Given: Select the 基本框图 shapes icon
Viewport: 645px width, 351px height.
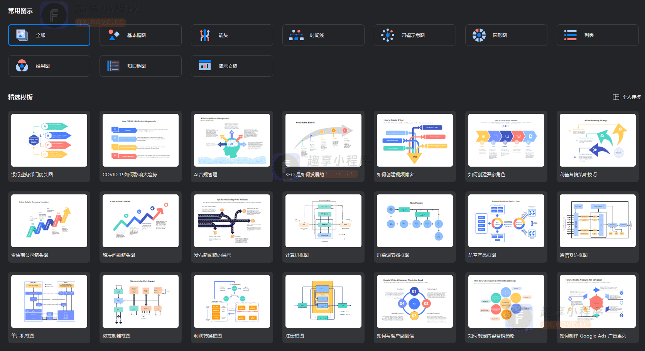Looking at the screenshot, I should point(113,35).
